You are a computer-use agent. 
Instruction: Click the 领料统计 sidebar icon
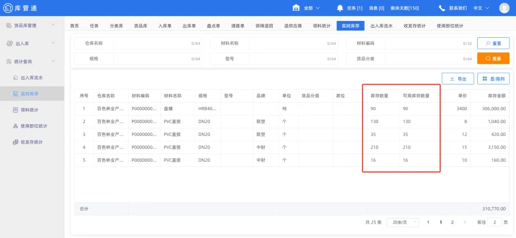(15, 110)
